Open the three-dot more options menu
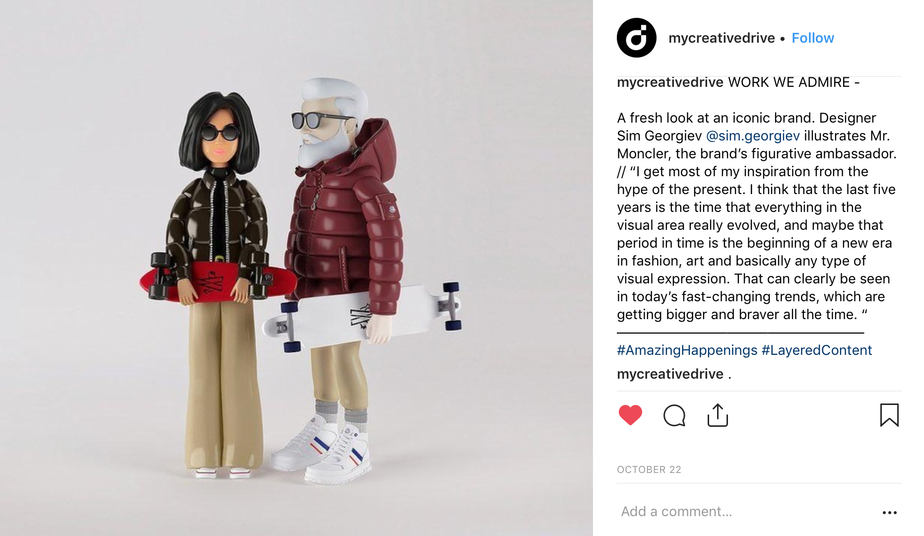Viewport: 924px width, 536px height. point(889,512)
